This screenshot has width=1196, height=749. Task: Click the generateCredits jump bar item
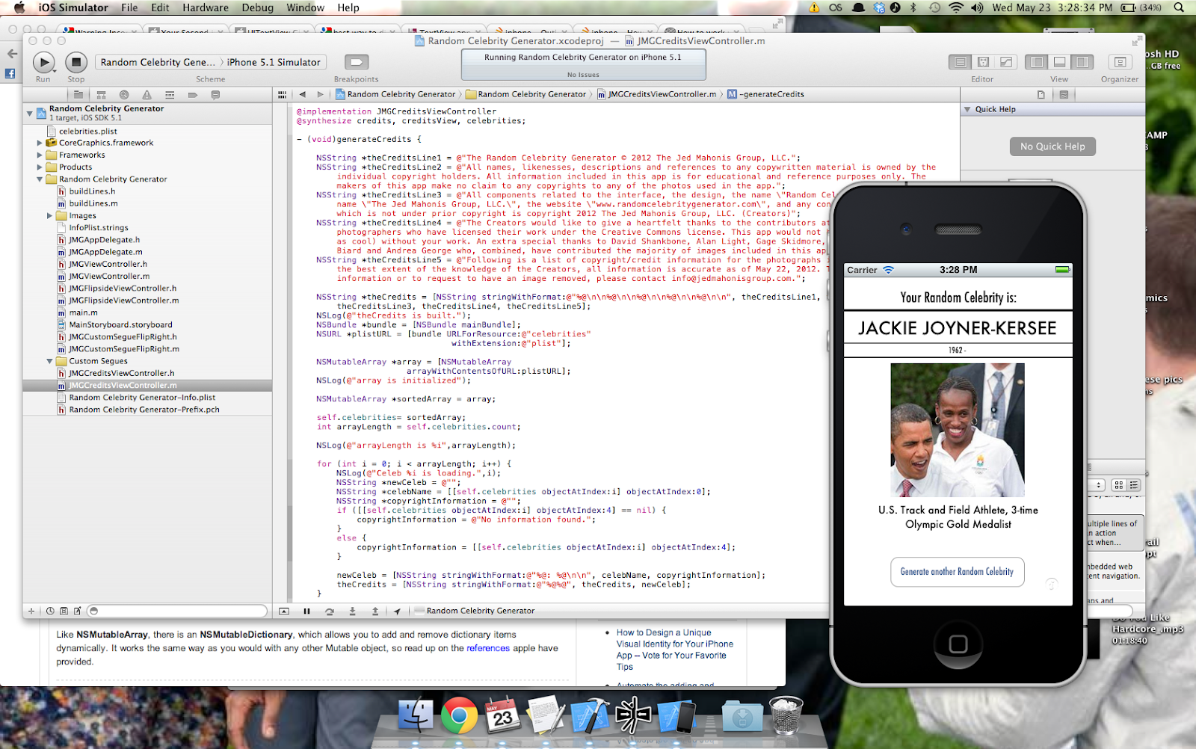(x=766, y=94)
